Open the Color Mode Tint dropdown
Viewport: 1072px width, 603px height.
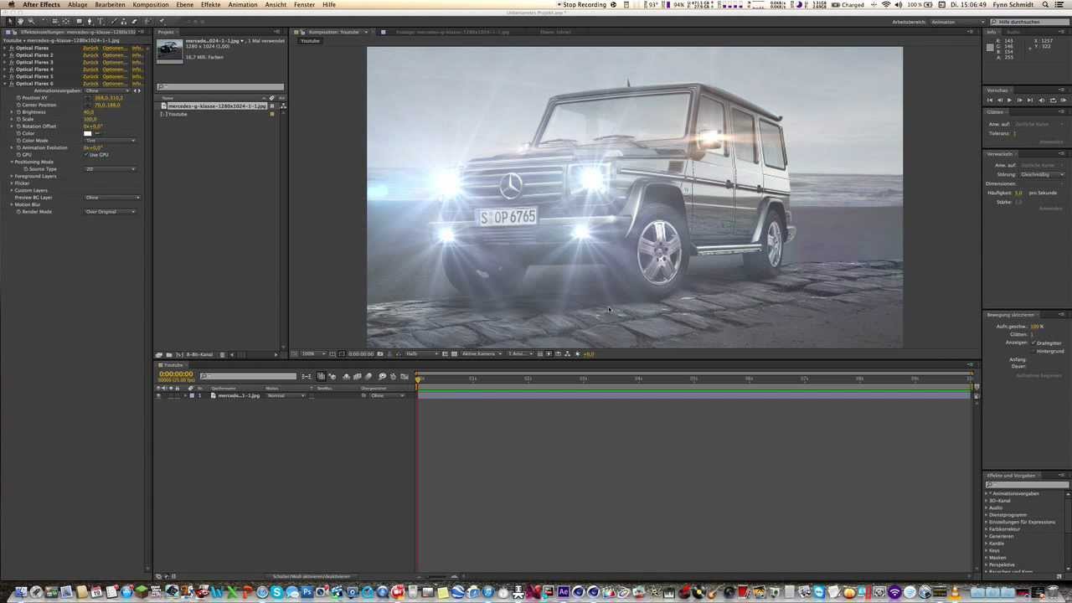110,141
